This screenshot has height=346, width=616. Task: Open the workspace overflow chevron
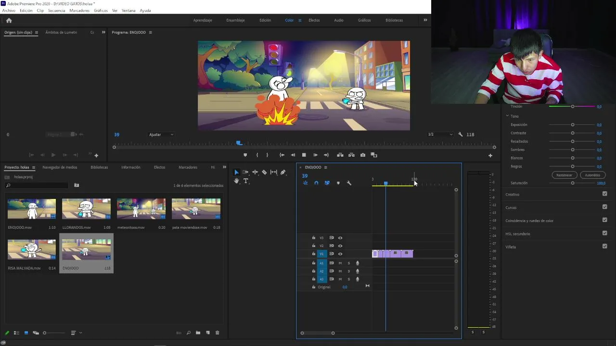(425, 20)
